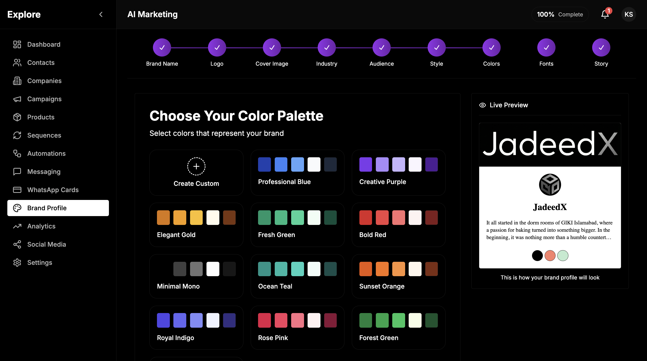The image size is (647, 361).
Task: Click the Automations workflow icon
Action: [17, 153]
